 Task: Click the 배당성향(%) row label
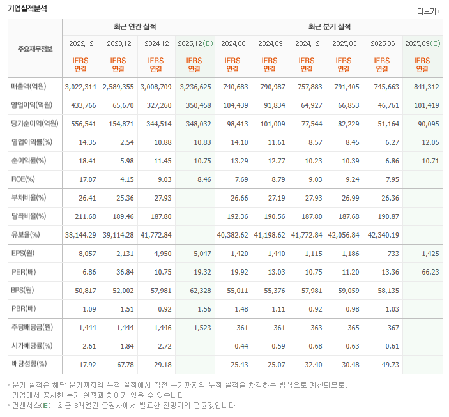(29, 365)
